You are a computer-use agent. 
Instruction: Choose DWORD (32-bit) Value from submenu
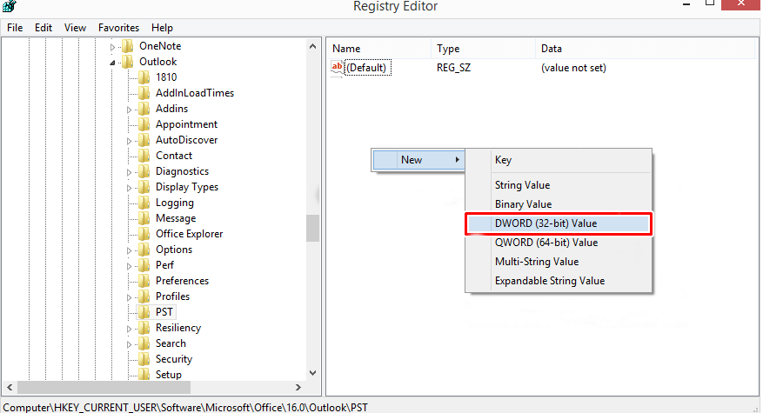coord(559,223)
